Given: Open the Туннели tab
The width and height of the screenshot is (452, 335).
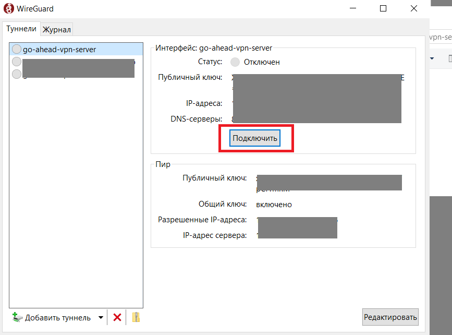Looking at the screenshot, I should pyautogui.click(x=21, y=29).
